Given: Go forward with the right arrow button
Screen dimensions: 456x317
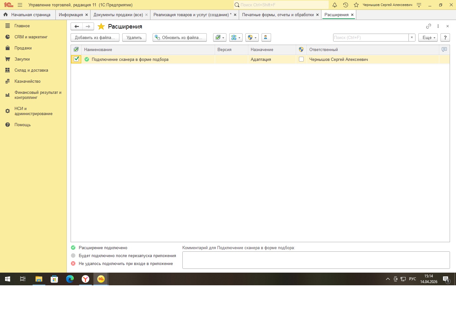Looking at the screenshot, I should (88, 27).
